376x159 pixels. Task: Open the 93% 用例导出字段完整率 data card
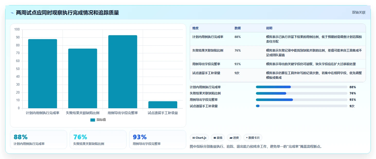tap(158, 140)
